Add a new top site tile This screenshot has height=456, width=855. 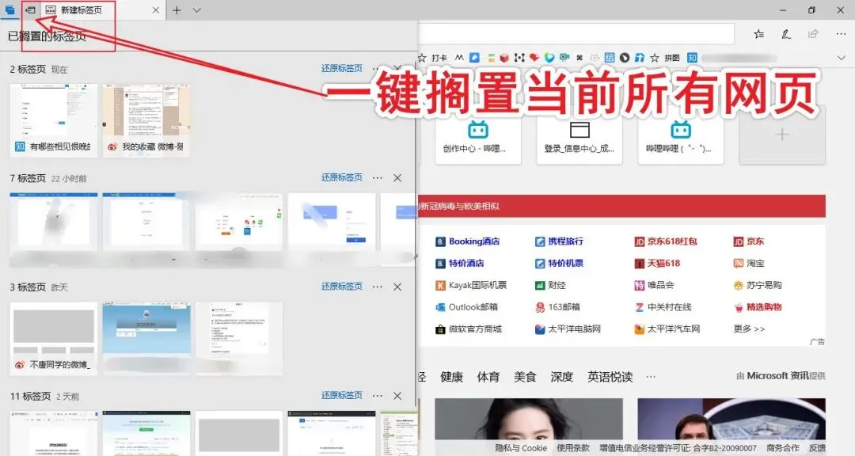click(782, 135)
